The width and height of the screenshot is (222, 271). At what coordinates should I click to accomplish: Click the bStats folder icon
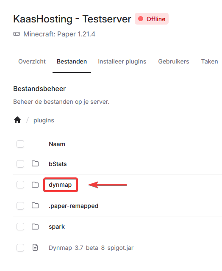(35, 164)
